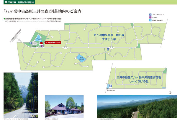Click the 雨量計設置場所 legend label
Viewport: 177px width, 120px height.
click(157, 21)
